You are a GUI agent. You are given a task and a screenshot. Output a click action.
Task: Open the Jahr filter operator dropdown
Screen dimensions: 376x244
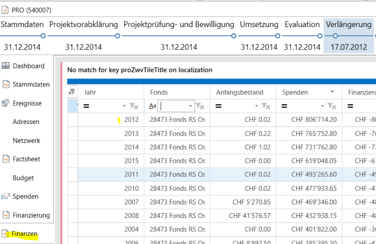tap(125, 106)
